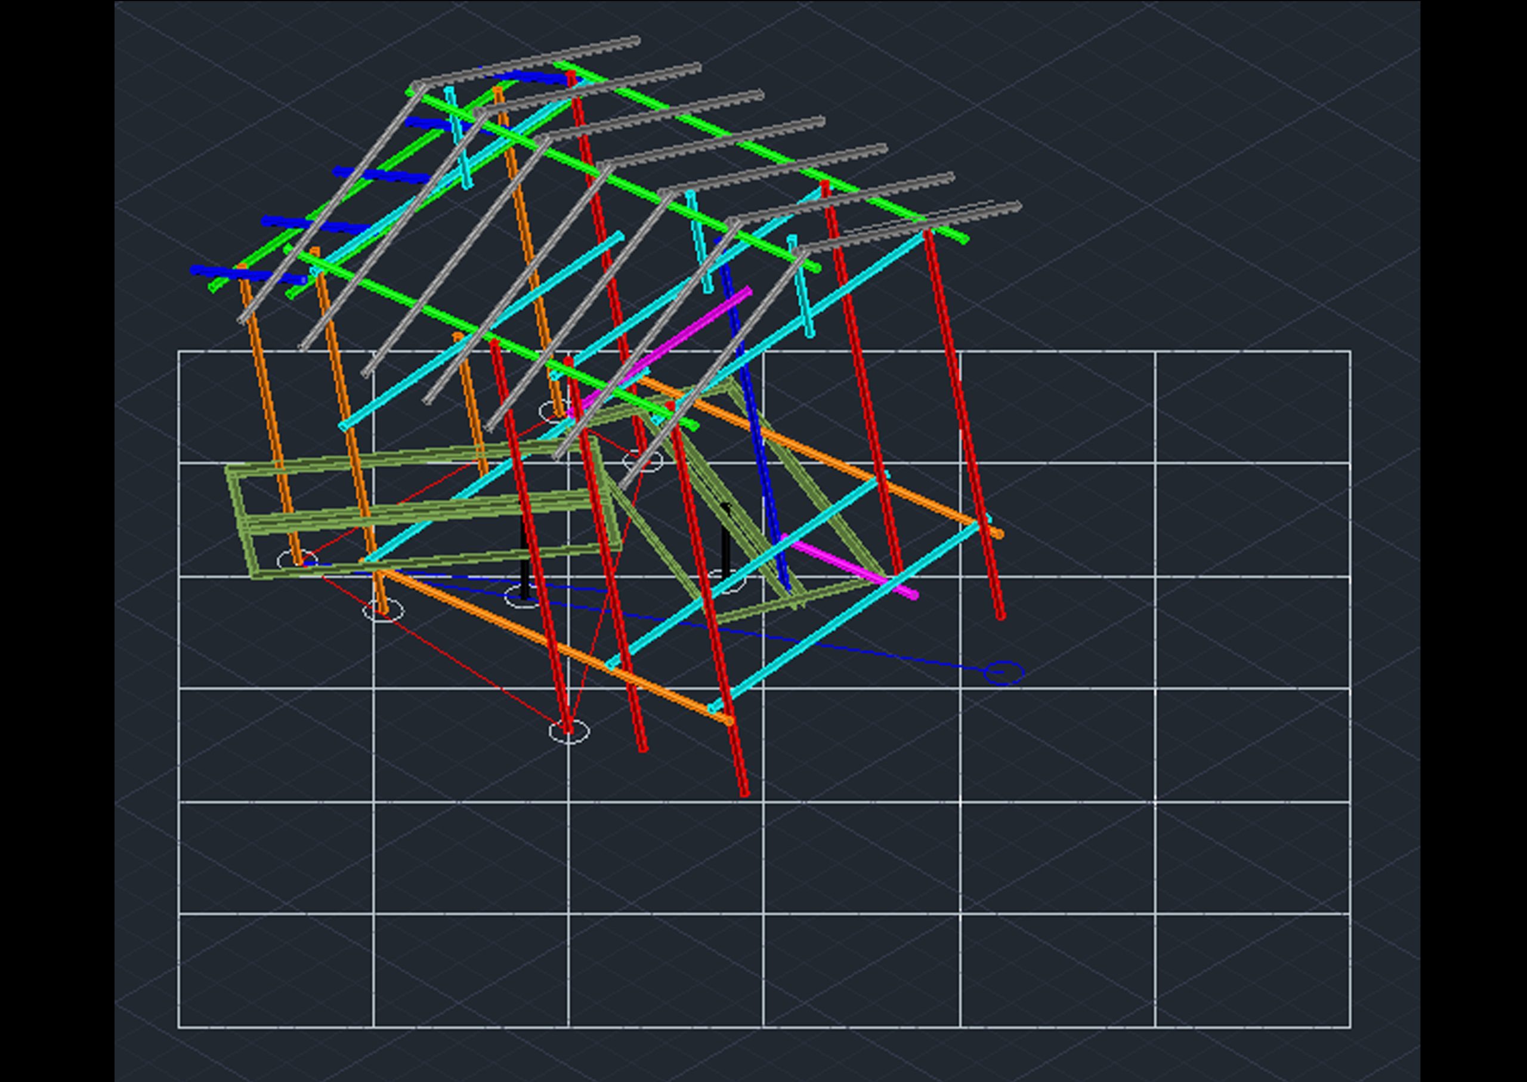Select the lower magenta beam near the floor frame
The width and height of the screenshot is (1527, 1082).
click(x=848, y=565)
